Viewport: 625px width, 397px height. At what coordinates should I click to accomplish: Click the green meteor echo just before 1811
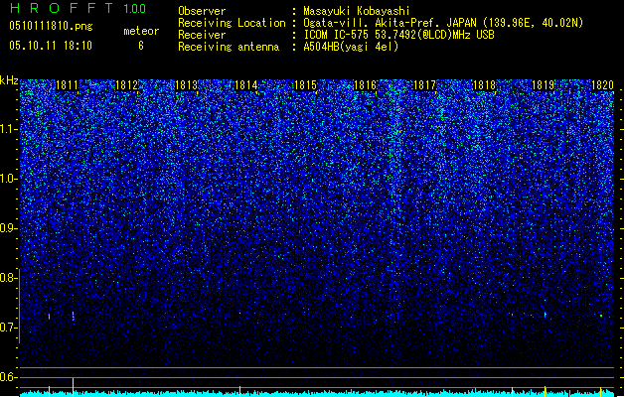click(x=49, y=317)
